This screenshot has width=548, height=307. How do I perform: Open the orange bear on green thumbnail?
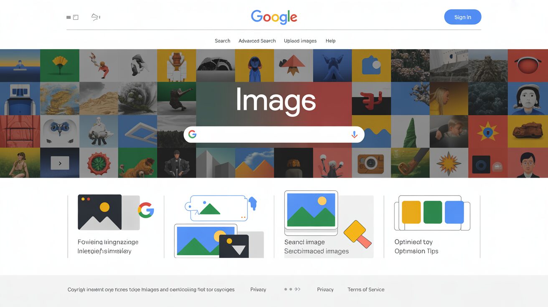pyautogui.click(x=137, y=163)
